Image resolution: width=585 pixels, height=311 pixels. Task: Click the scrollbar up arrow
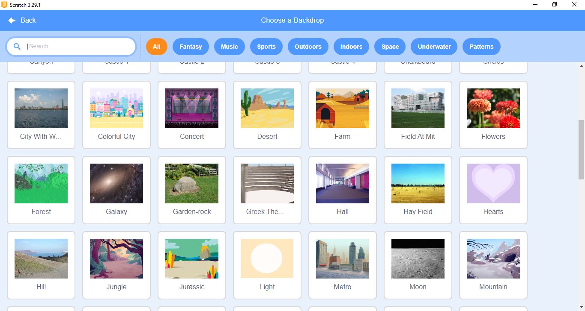[x=581, y=66]
